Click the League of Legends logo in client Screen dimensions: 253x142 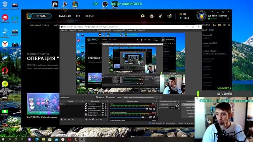pyautogui.click(x=29, y=16)
